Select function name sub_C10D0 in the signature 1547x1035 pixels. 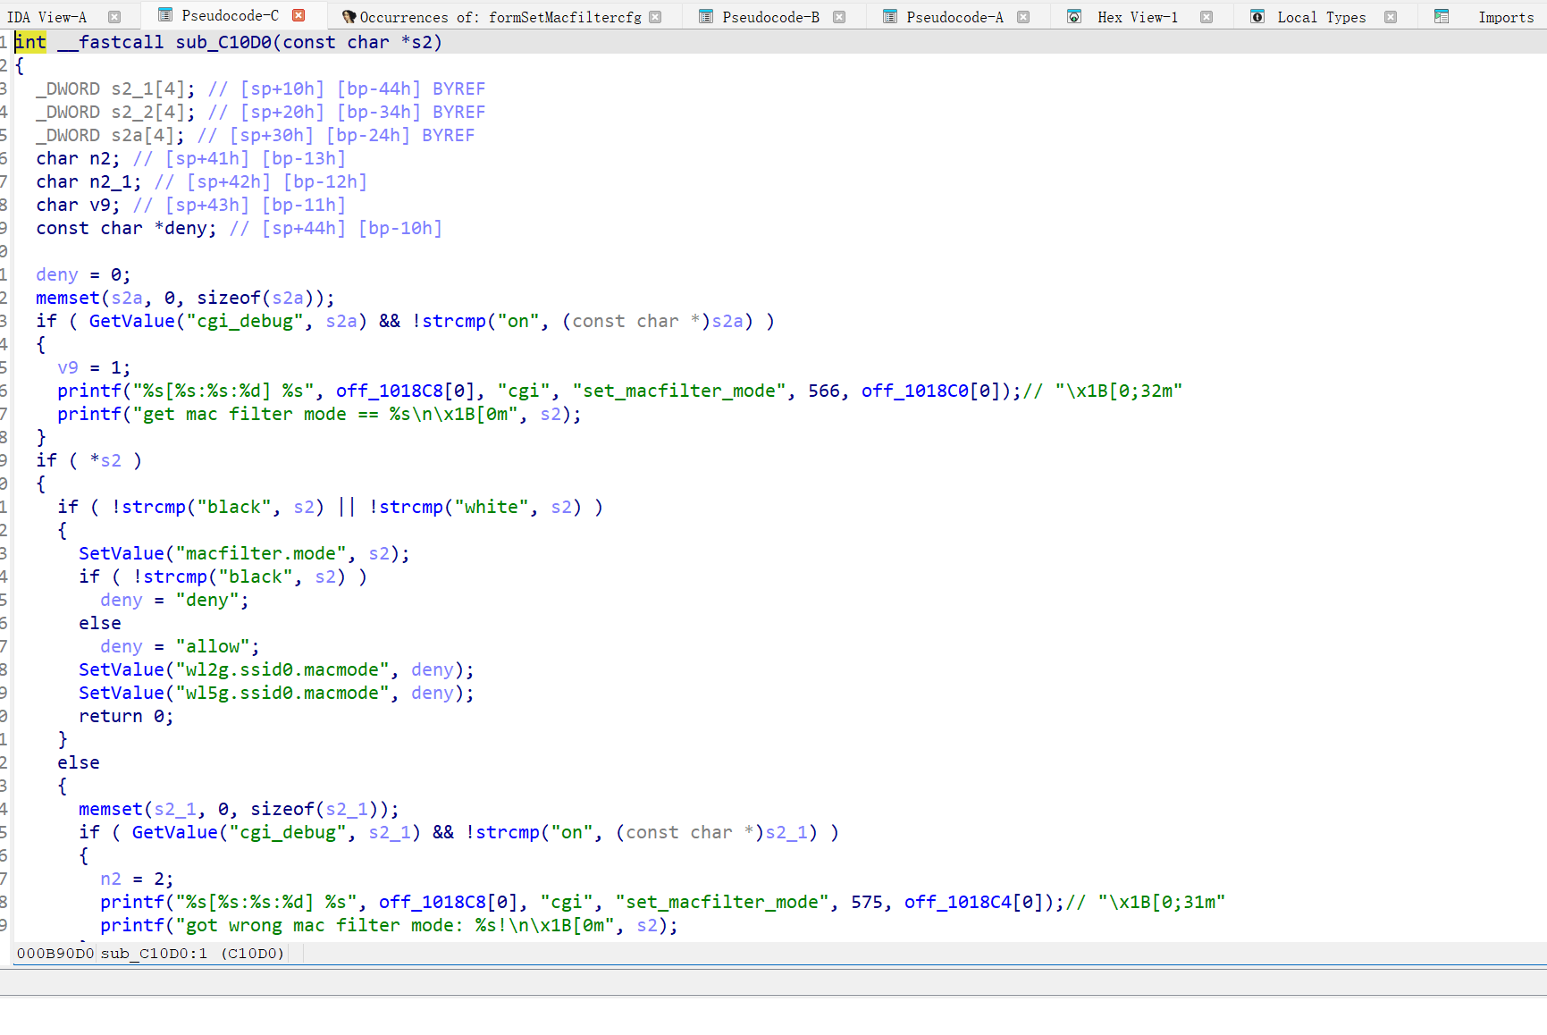click(x=223, y=42)
